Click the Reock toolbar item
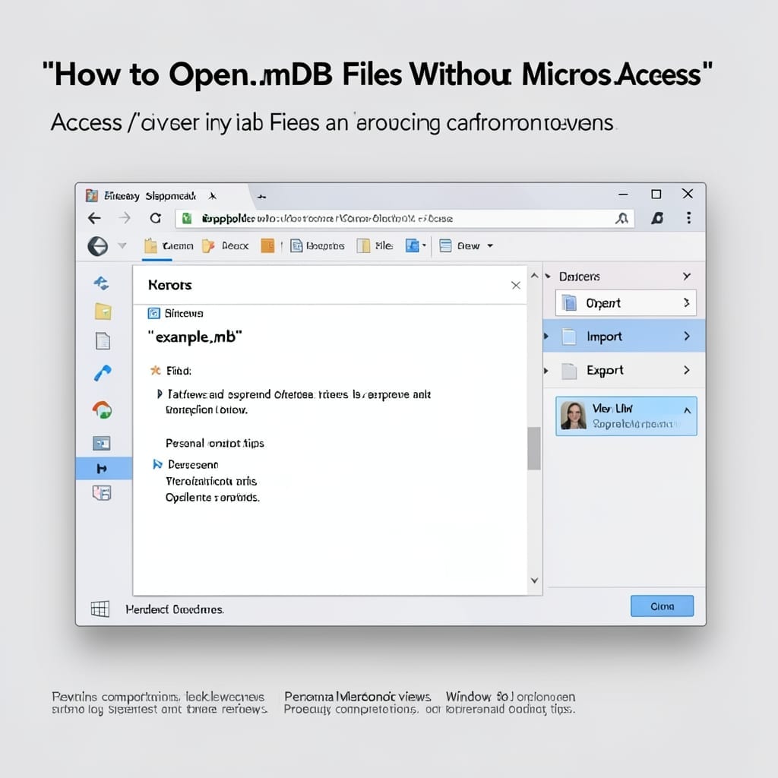The image size is (778, 778). click(x=226, y=246)
